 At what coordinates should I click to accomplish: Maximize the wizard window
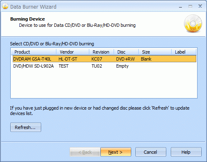click(x=190, y=7)
